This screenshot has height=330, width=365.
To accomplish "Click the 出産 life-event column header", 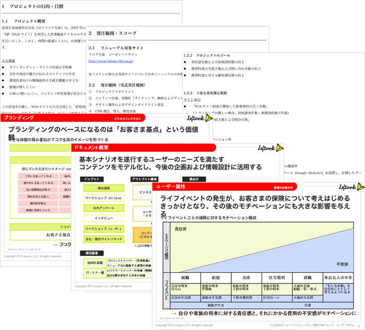I will [246, 278].
